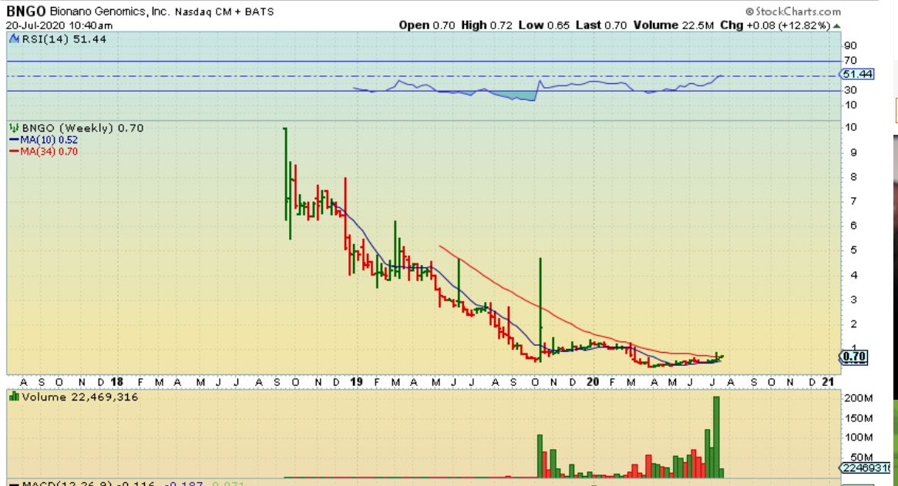
Task: Click the Volume 22,469,316 panel label
Action: point(73,397)
